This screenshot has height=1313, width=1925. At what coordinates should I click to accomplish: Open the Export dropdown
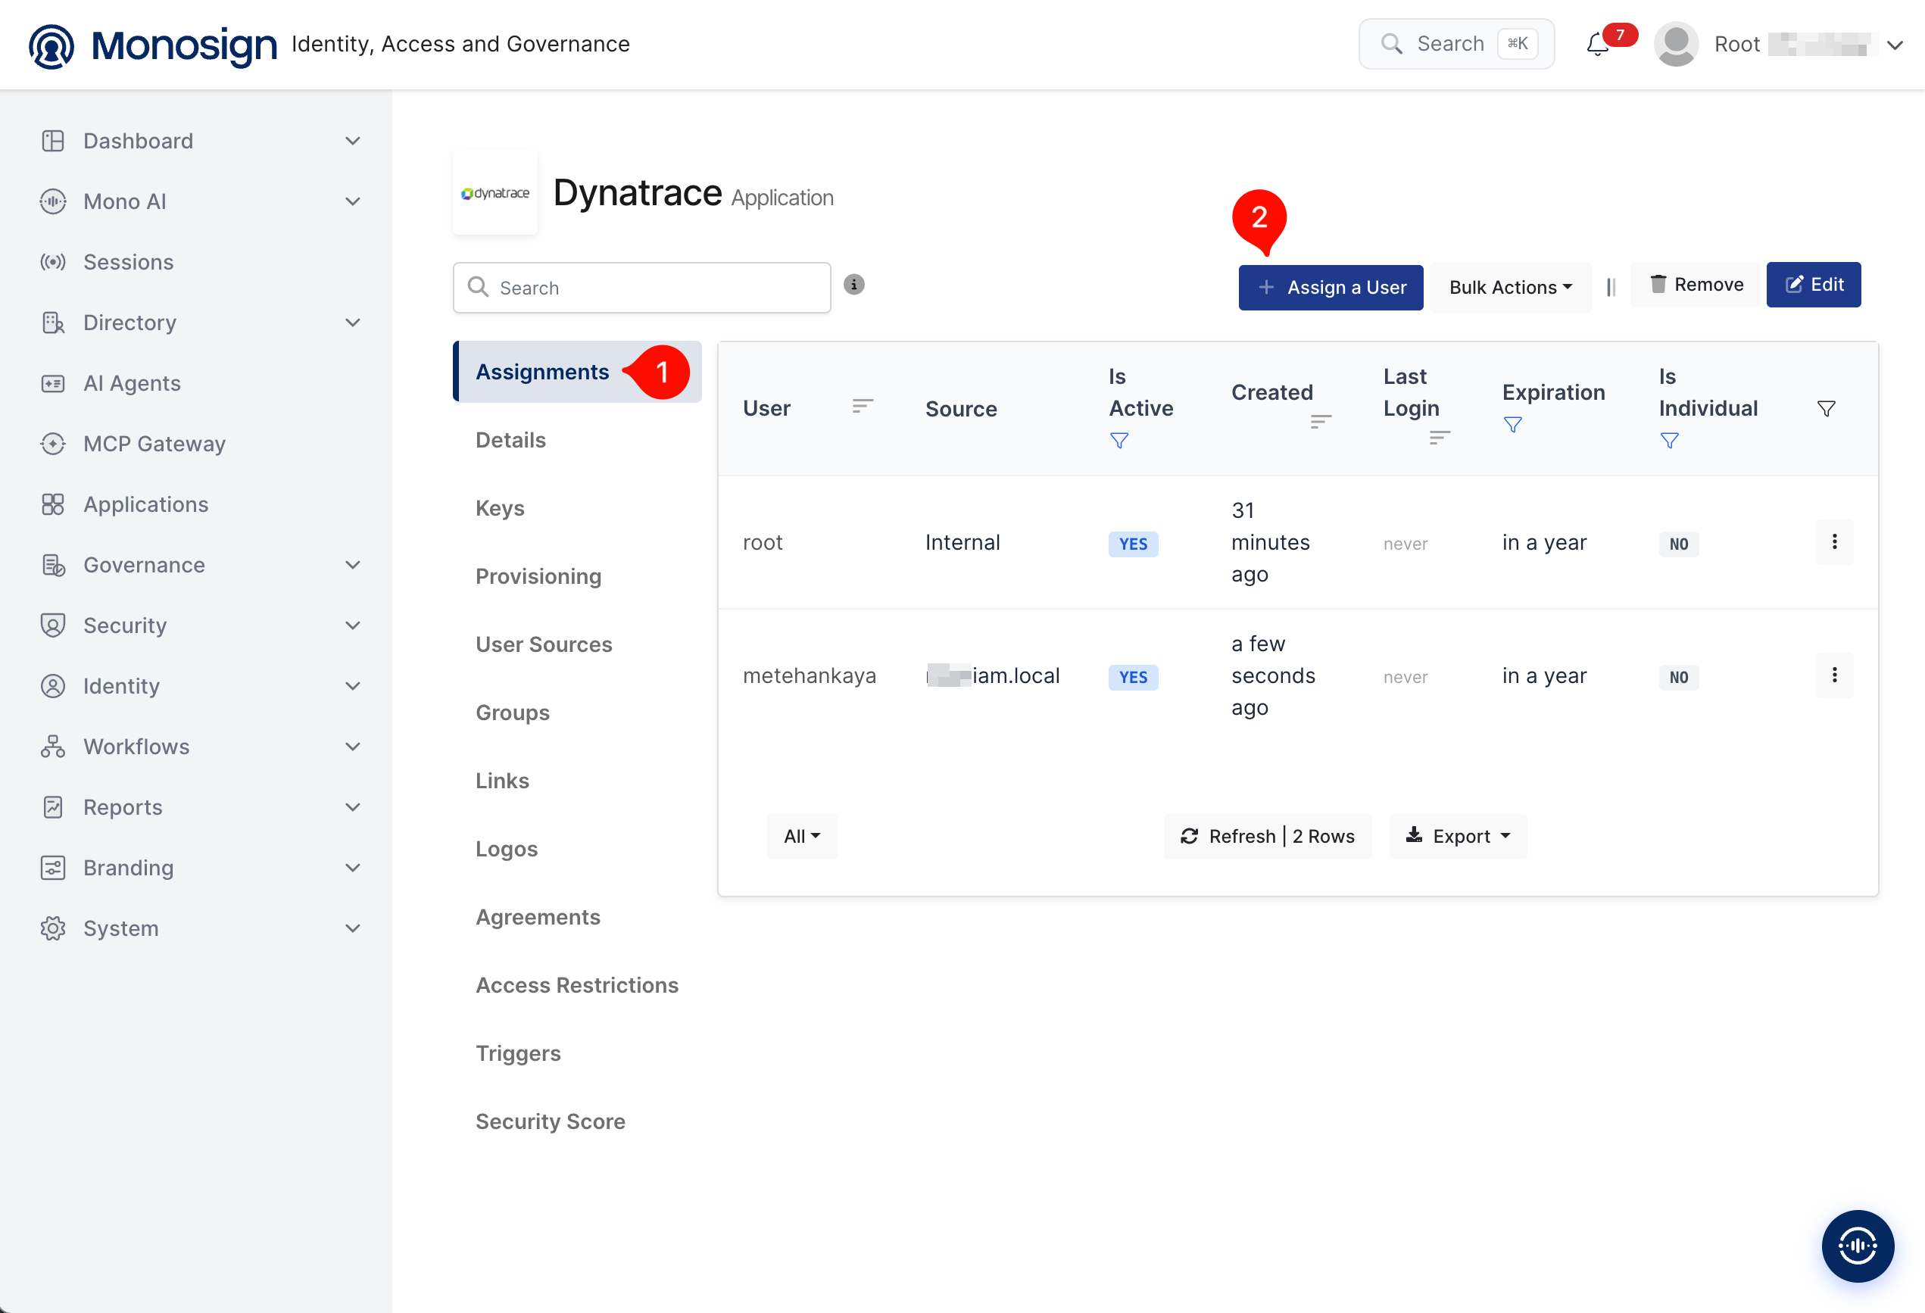coord(1458,836)
